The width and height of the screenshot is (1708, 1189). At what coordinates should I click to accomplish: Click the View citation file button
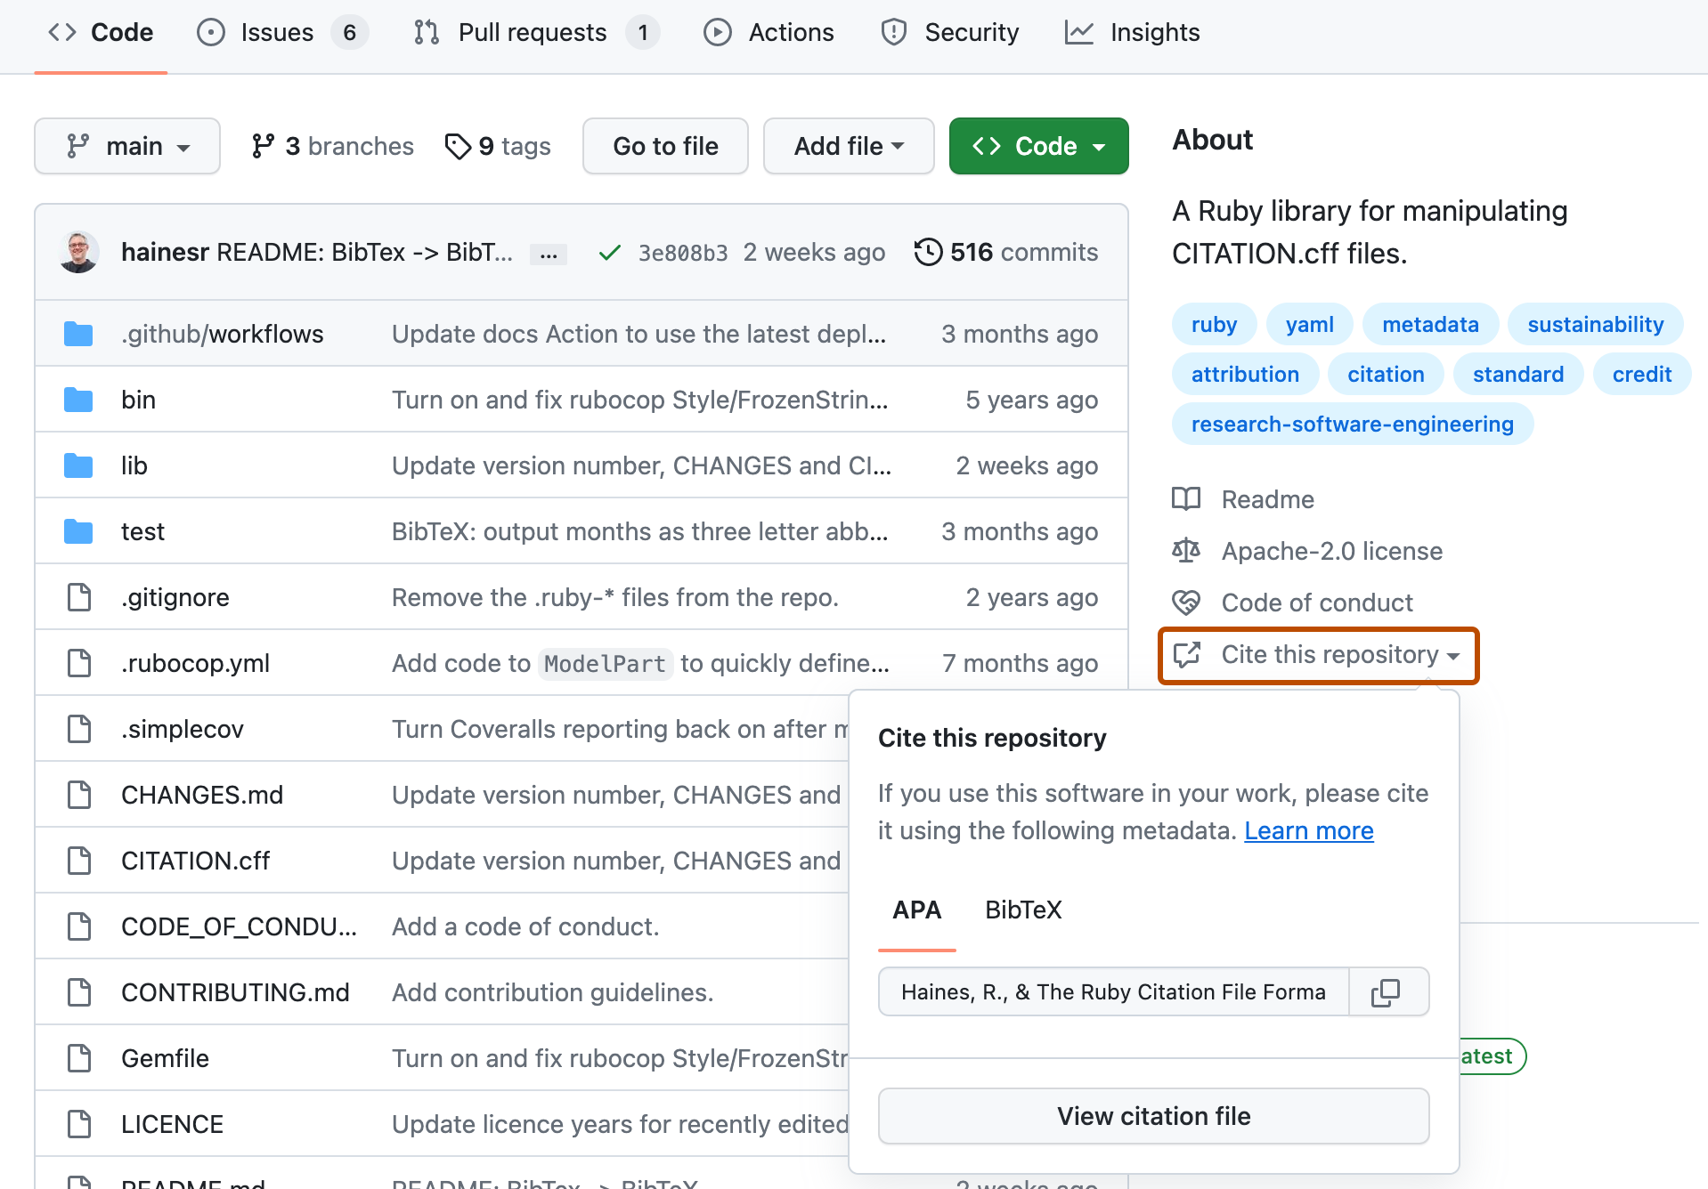click(x=1153, y=1116)
